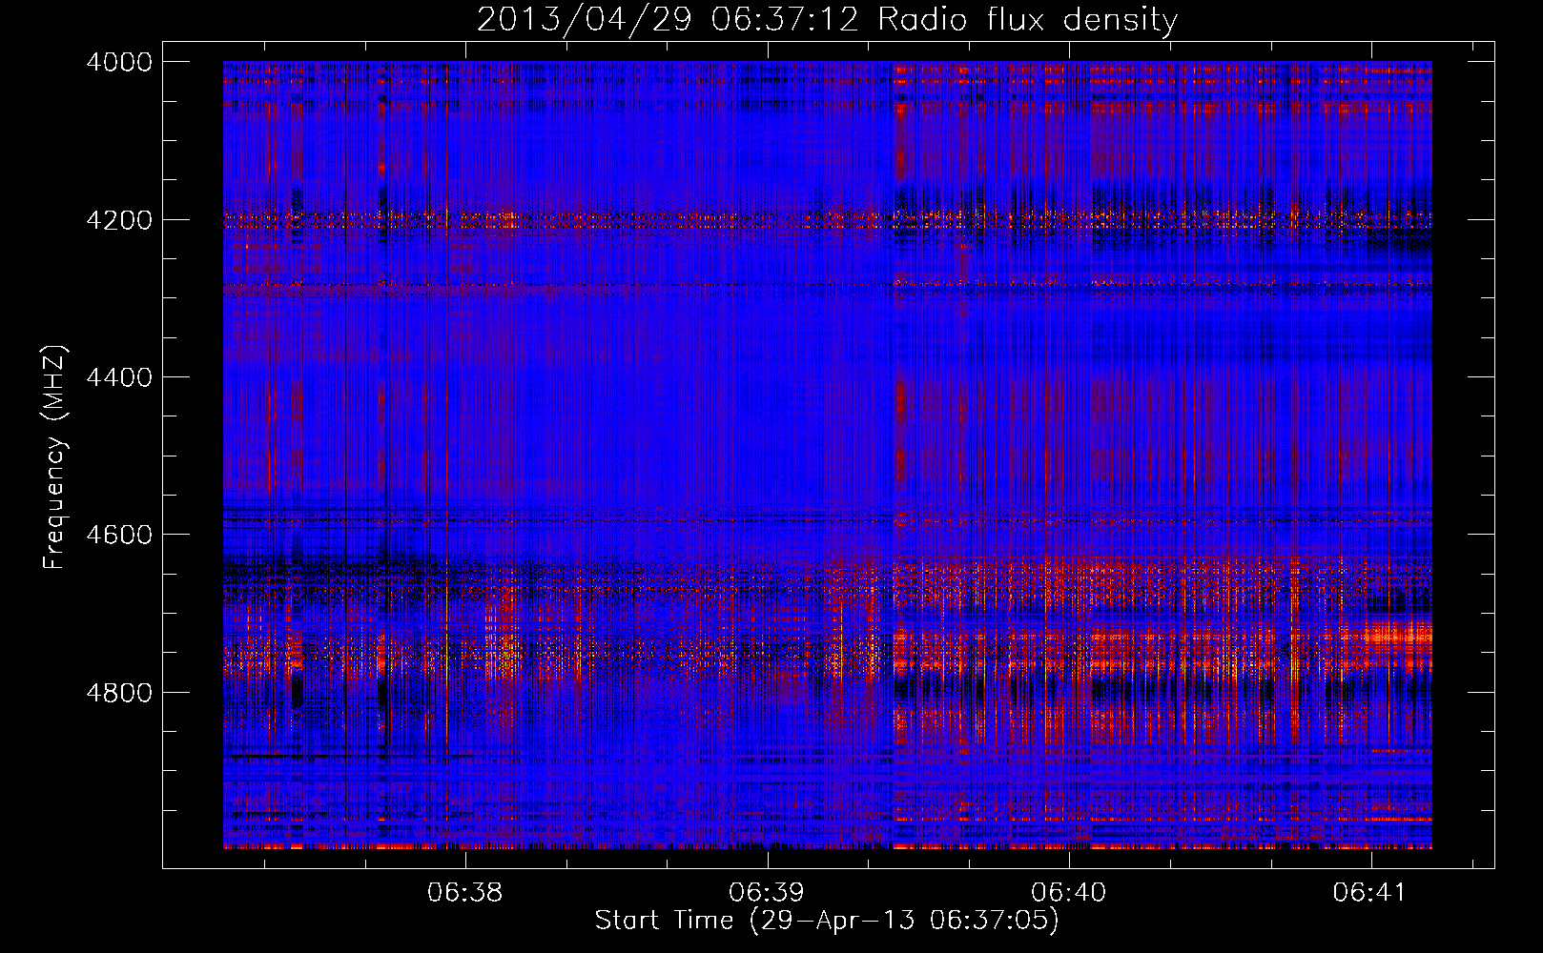
Task: Click the 4200 frequency tick label
Action: (119, 220)
